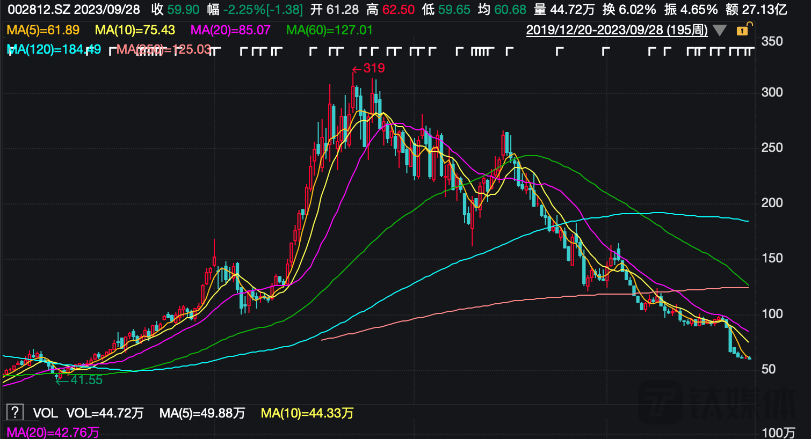This screenshot has height=439, width=811.
Task: Toggle the yellow MA(10)=75.43 indicator
Action: pos(135,30)
